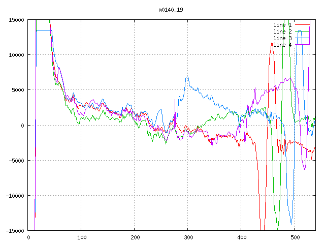Click y-axis label 10000
Viewport: 325px width, 244px height.
16,55
